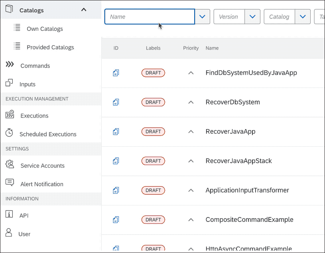Click the API info icon
The image size is (325, 253).
(x=9, y=214)
